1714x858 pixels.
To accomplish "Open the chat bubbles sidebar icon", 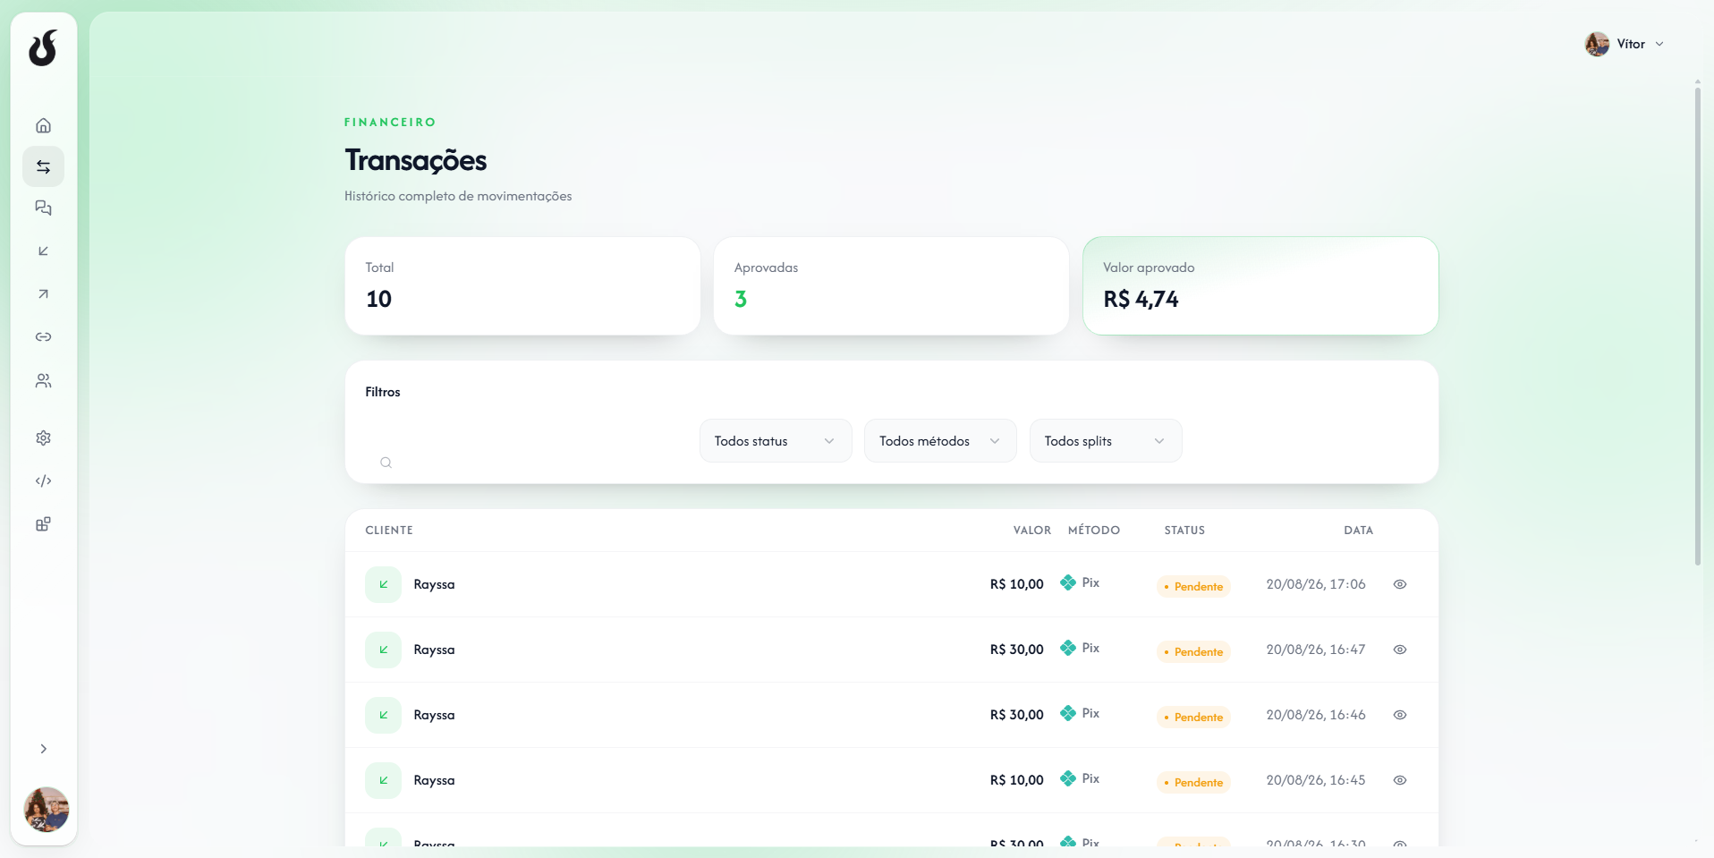I will [43, 208].
